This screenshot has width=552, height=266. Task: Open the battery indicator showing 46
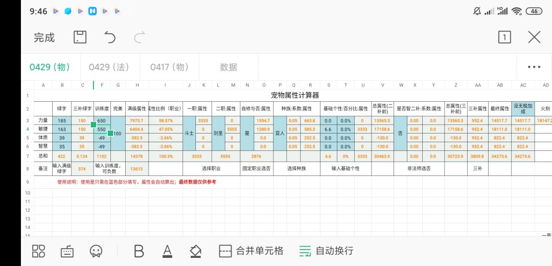coord(534,11)
